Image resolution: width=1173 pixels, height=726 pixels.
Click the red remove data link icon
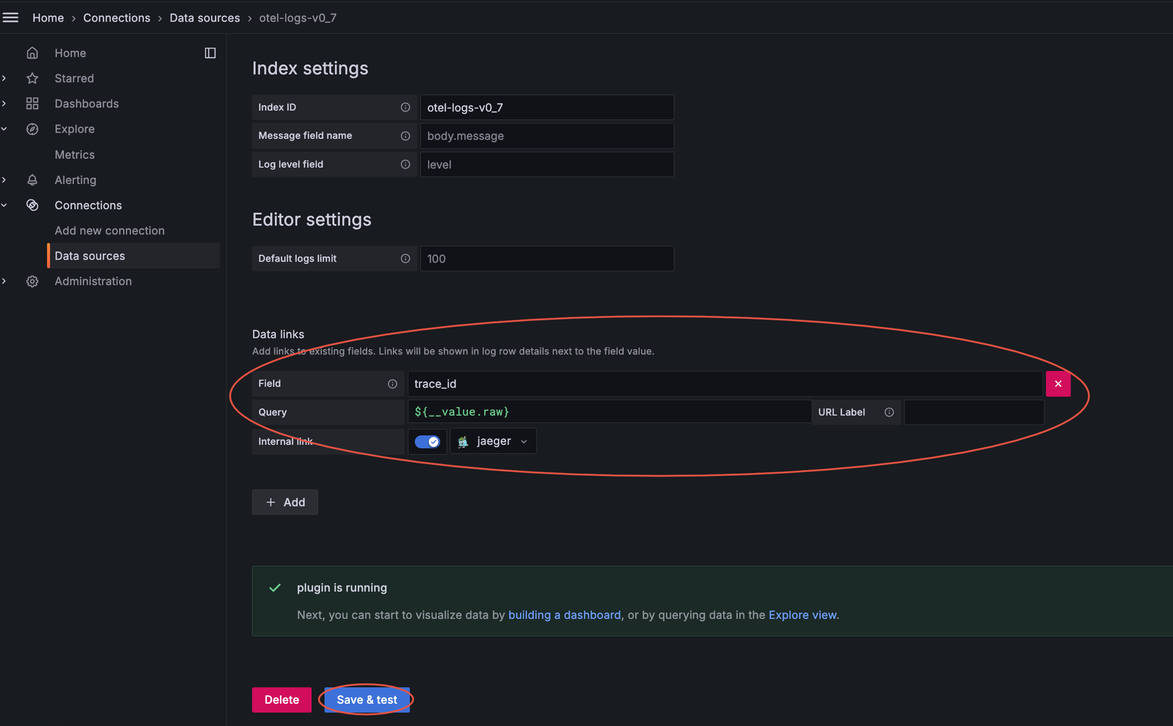[1057, 383]
